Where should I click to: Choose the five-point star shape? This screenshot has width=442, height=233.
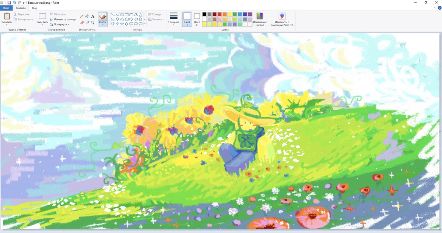point(122,24)
